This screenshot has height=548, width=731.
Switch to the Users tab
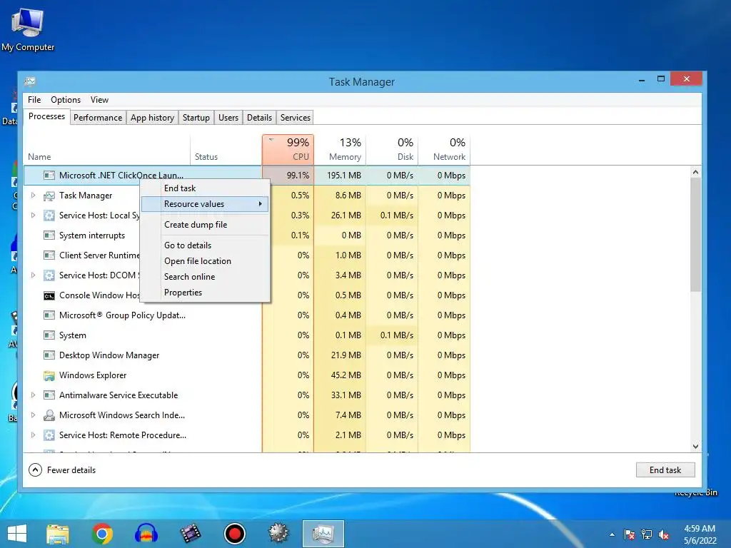(228, 118)
